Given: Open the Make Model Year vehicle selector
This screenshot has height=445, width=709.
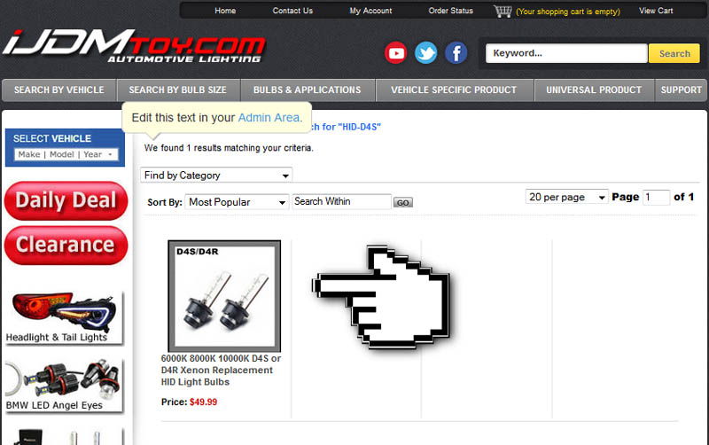Looking at the screenshot, I should pyautogui.click(x=66, y=154).
